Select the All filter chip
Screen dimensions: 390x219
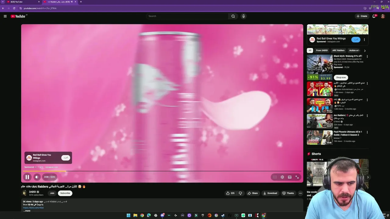click(x=310, y=50)
